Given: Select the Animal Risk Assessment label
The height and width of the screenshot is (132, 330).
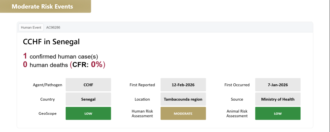Looking at the screenshot, I should [x=237, y=113].
